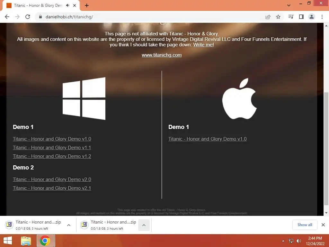The height and width of the screenshot is (247, 329).
Task: Click Show all downloads button
Action: 305,225
